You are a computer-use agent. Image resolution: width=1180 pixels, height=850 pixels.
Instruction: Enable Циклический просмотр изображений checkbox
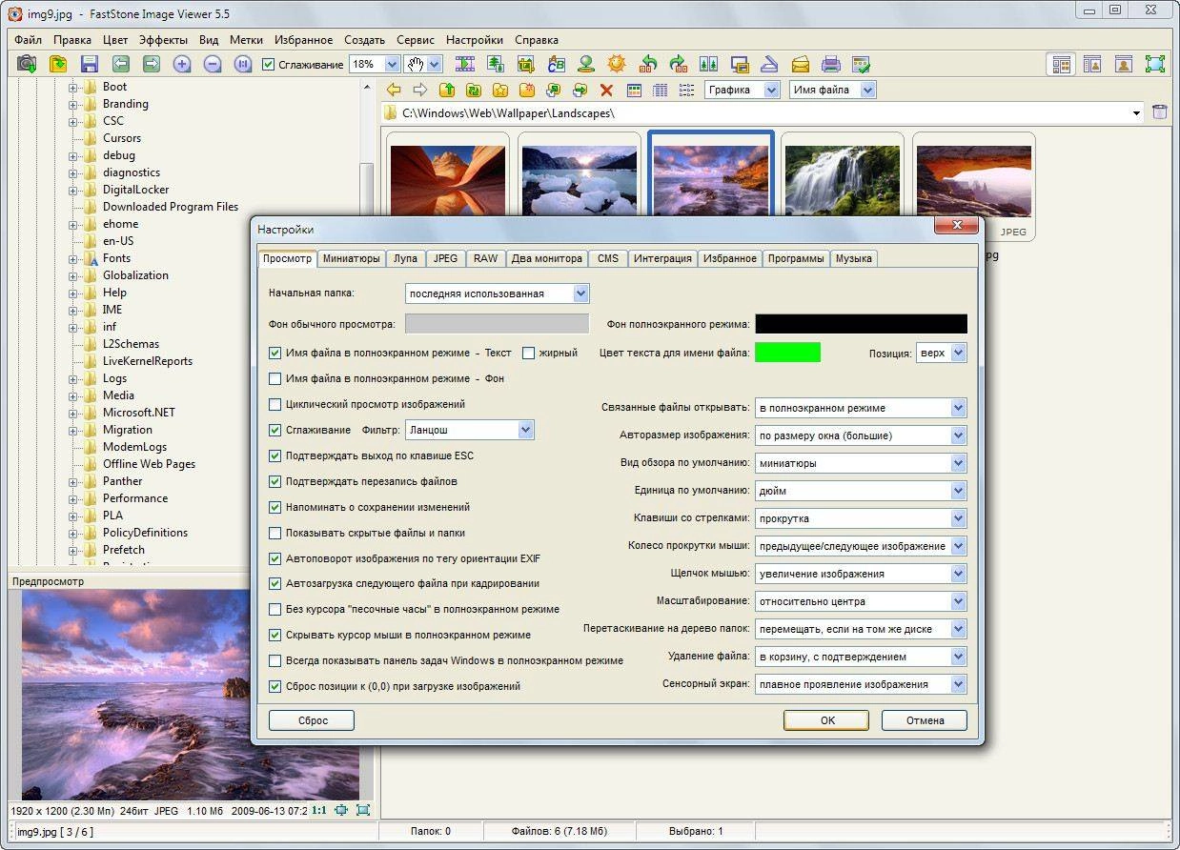point(275,404)
